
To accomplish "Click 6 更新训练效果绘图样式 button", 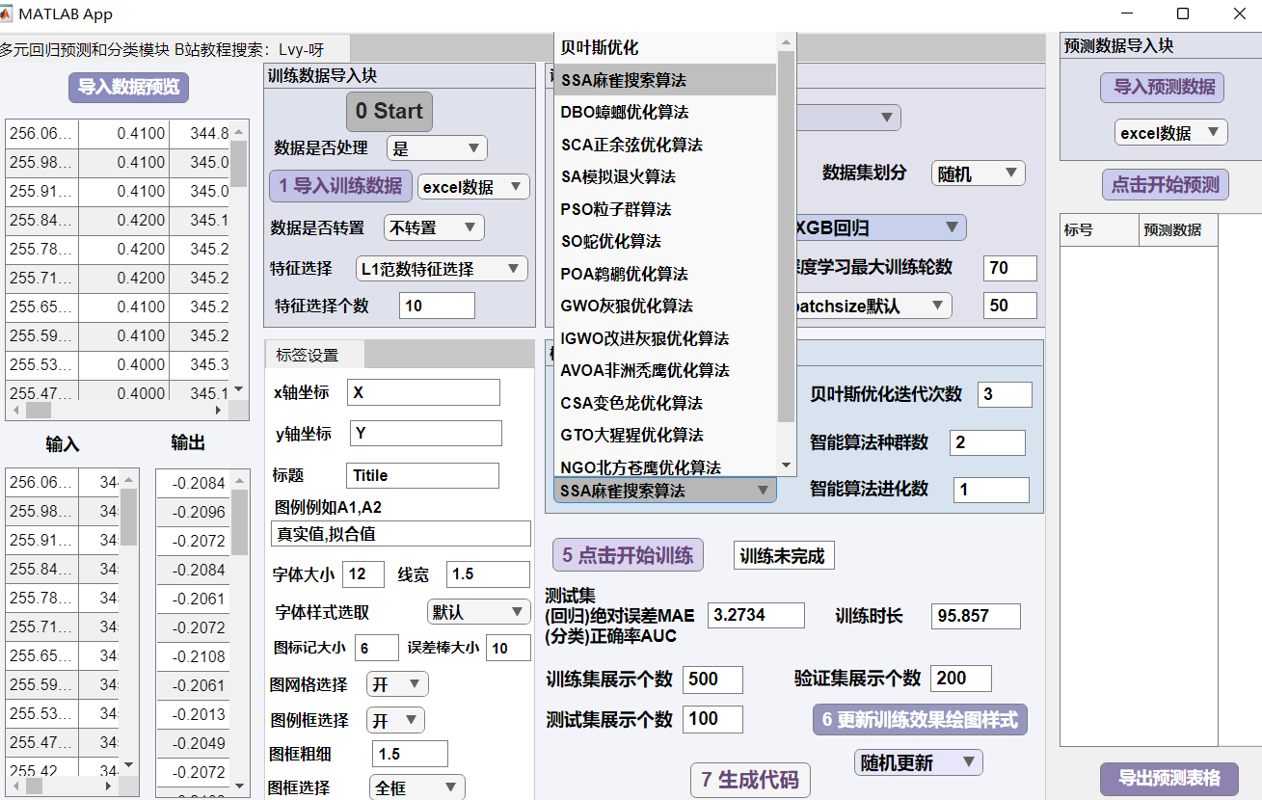I will (920, 720).
